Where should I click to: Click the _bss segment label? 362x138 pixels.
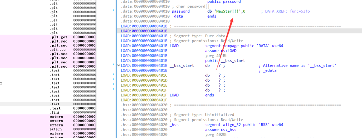tap(174, 125)
